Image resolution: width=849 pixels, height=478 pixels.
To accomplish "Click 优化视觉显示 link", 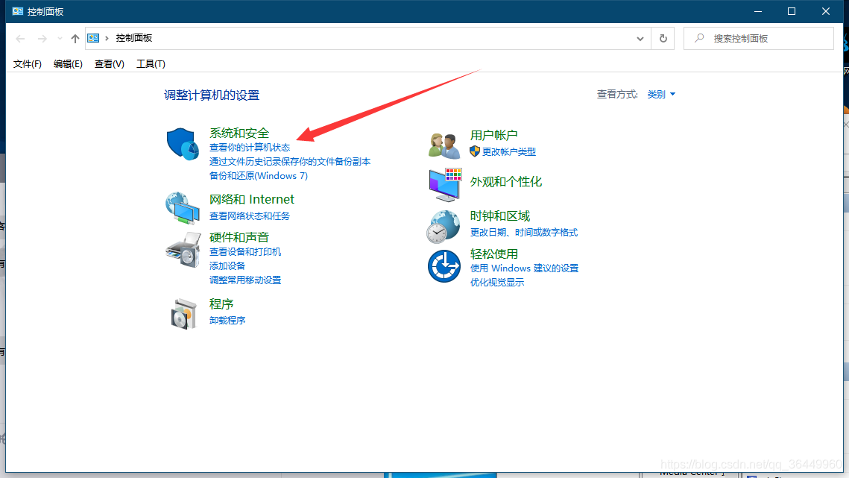I will (x=497, y=283).
